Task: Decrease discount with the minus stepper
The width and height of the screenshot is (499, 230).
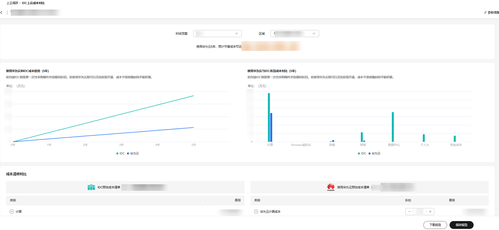Action: [409, 212]
